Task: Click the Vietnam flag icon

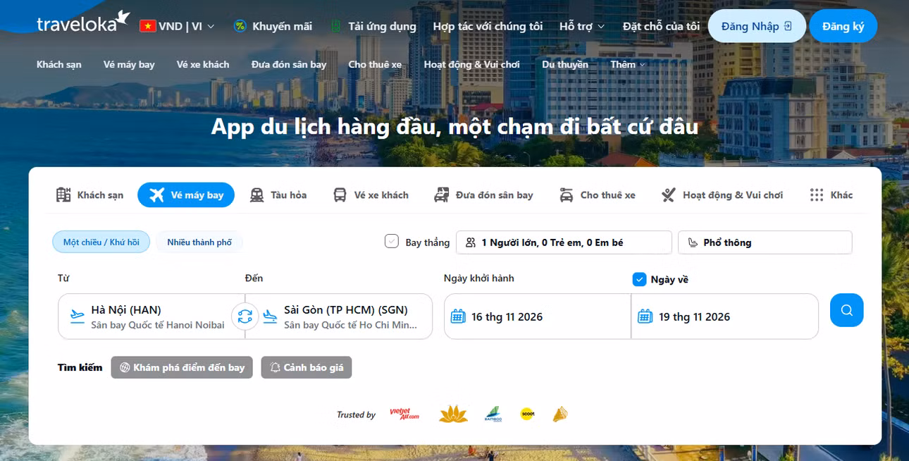Action: click(x=147, y=26)
